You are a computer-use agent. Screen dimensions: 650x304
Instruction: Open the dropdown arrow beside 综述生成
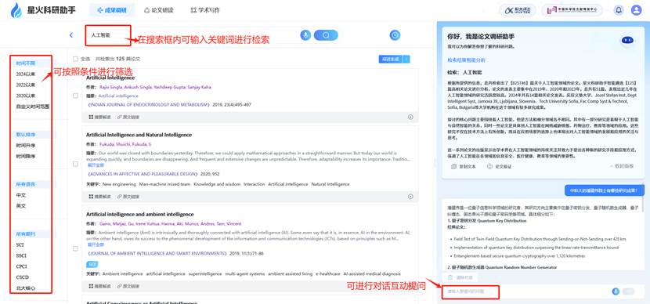(406, 60)
